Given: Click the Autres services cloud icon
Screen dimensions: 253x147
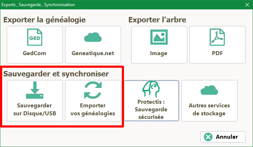Looking at the screenshot, I should click(209, 90).
